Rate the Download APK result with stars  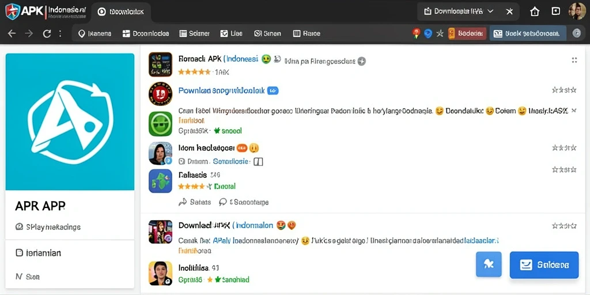point(563,226)
